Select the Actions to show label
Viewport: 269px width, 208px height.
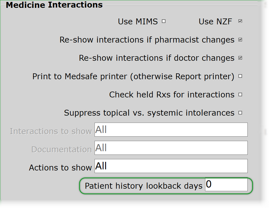click(x=60, y=168)
